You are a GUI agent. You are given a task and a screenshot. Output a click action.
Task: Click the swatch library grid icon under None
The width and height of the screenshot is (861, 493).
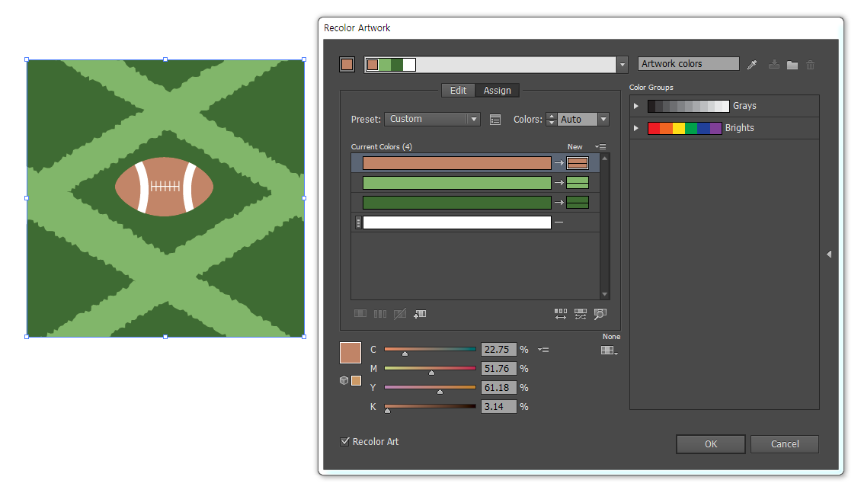(x=609, y=351)
